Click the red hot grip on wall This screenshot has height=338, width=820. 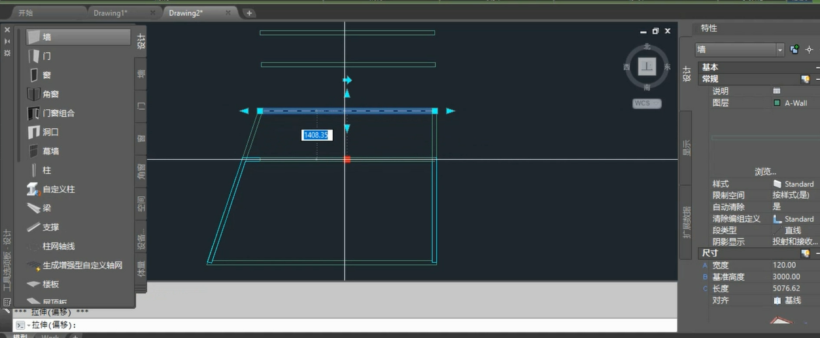point(347,160)
